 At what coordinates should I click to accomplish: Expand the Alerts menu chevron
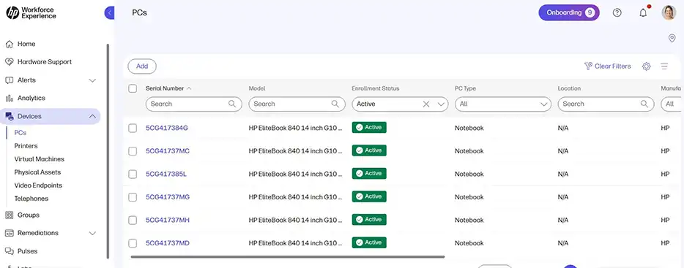tap(92, 80)
